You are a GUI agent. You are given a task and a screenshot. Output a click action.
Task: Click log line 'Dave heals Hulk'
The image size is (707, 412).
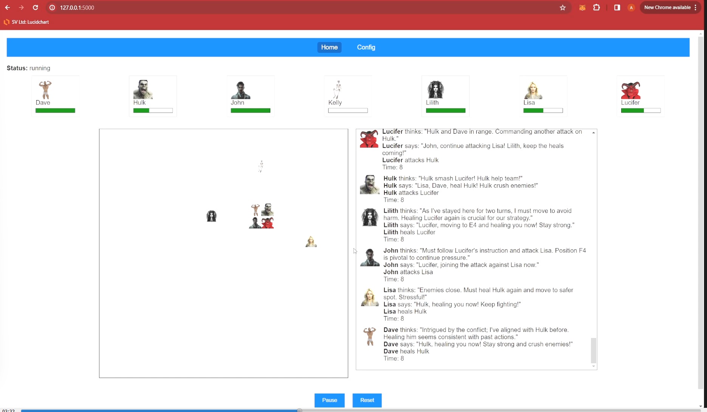(406, 351)
